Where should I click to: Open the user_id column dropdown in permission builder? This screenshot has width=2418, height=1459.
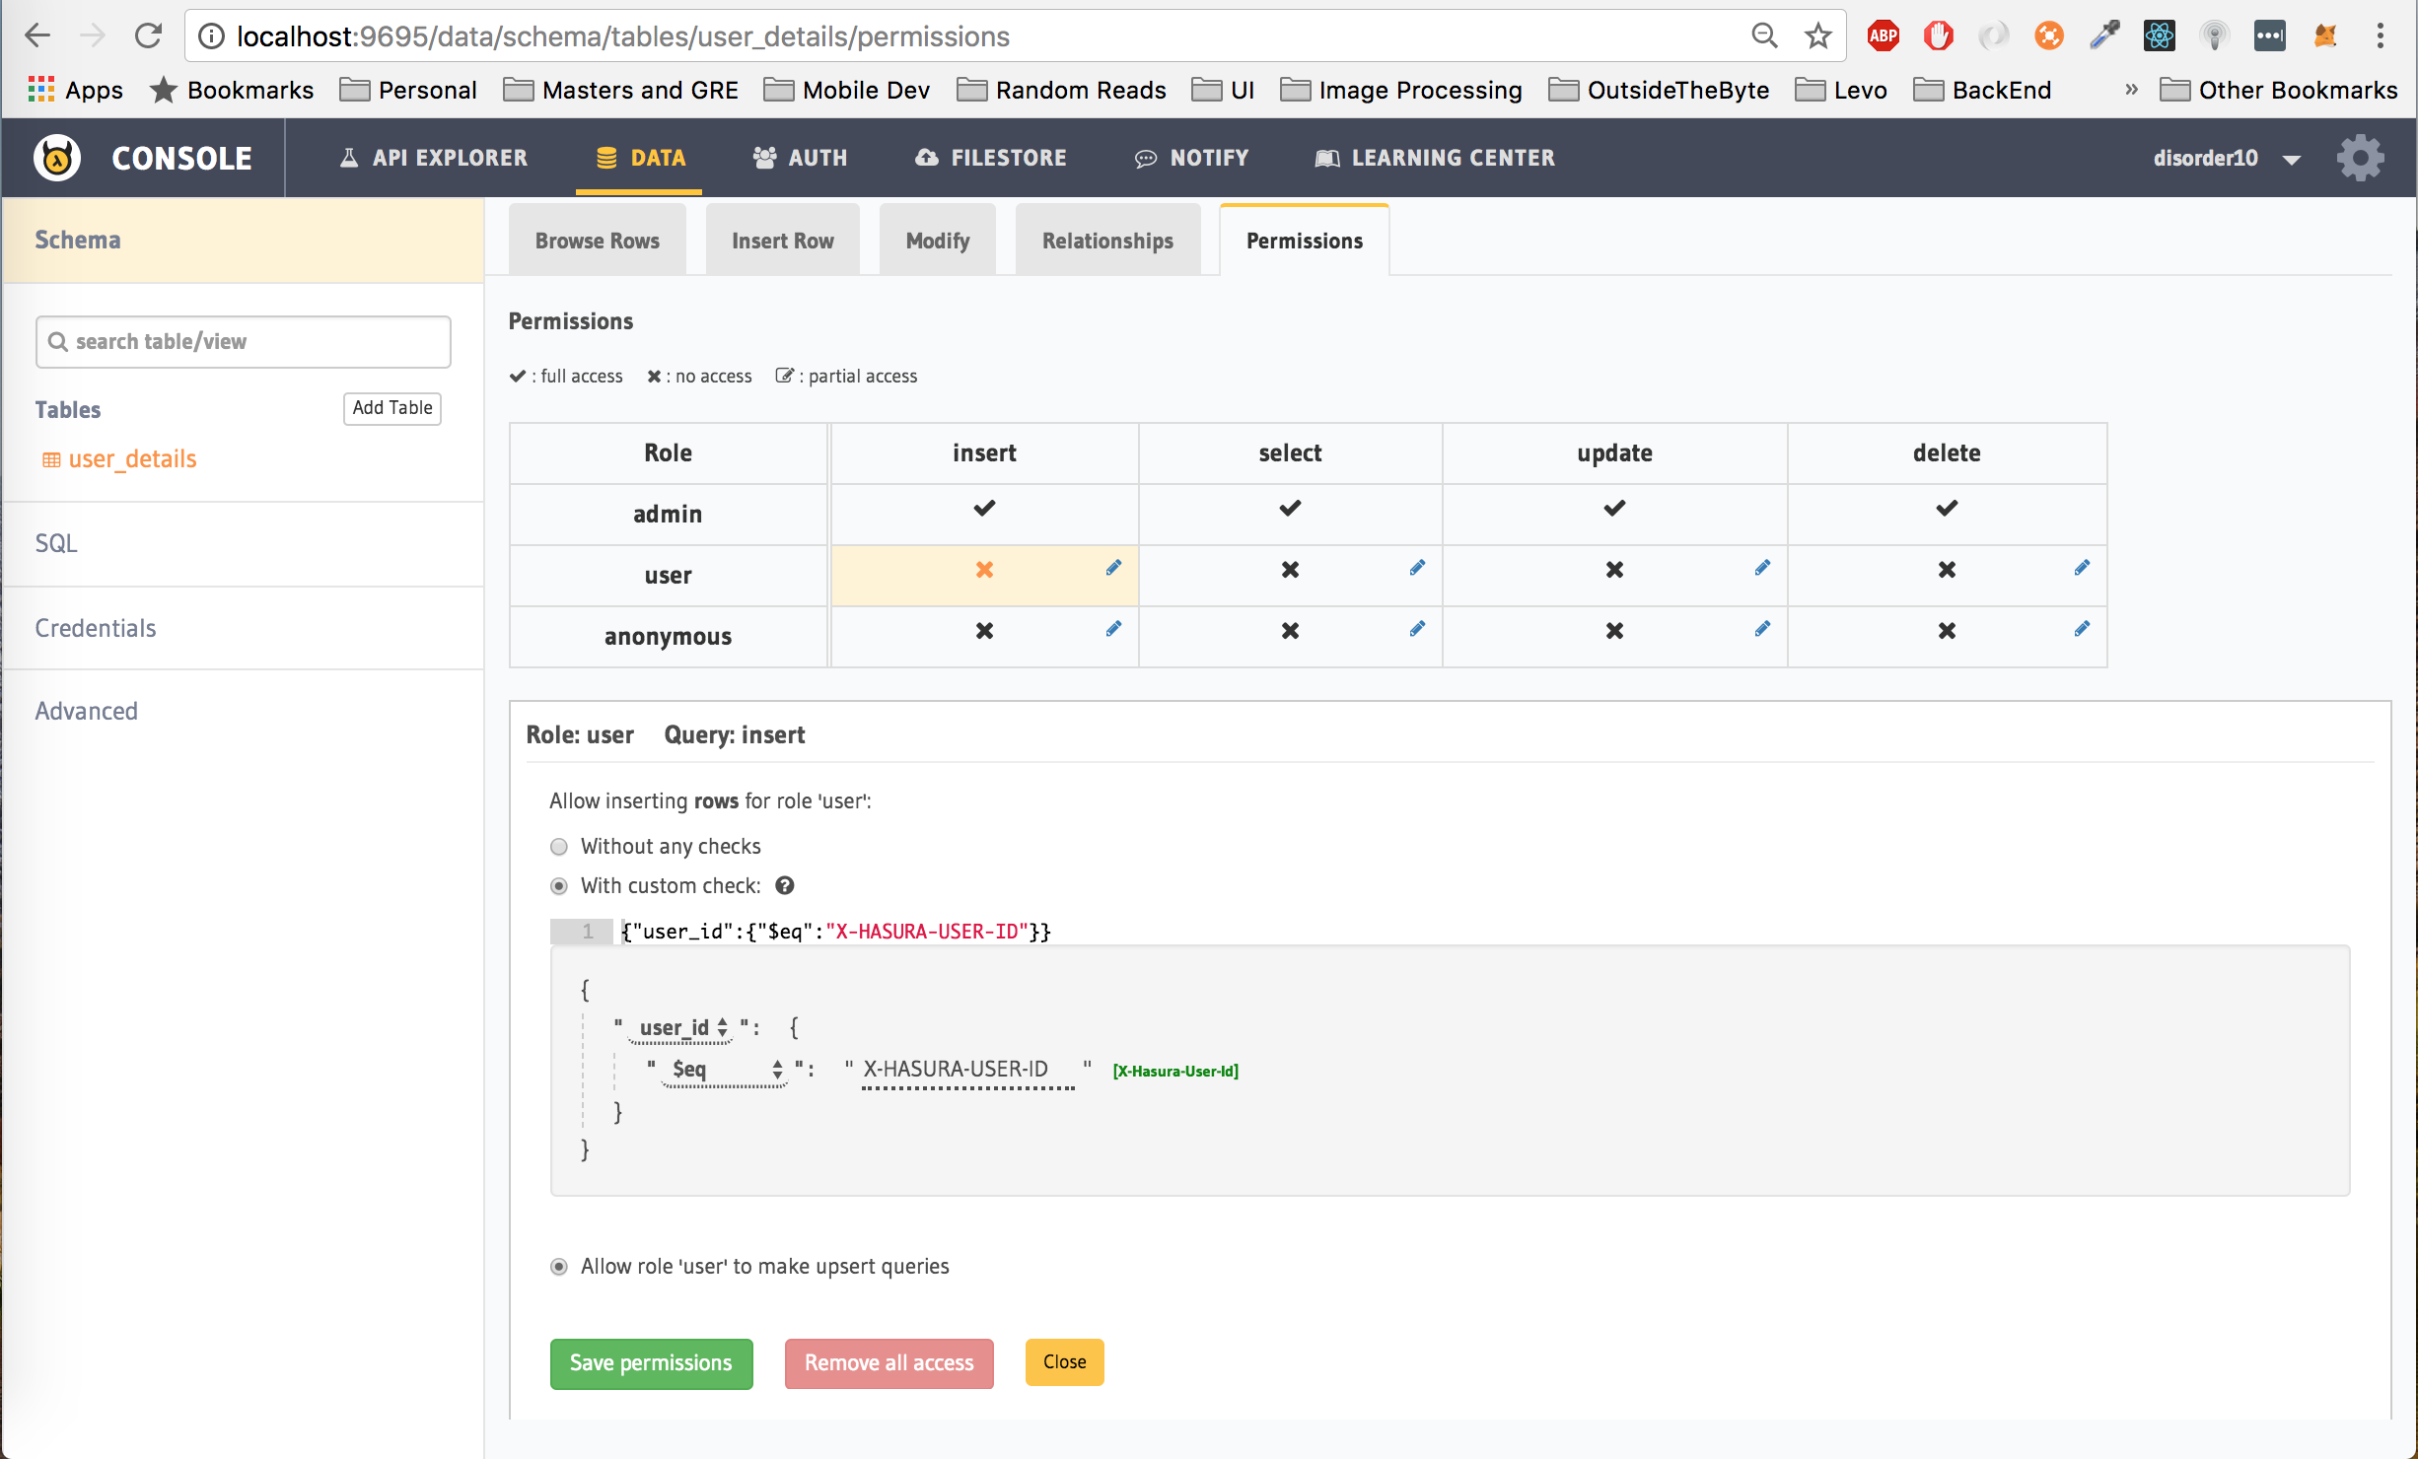click(681, 1028)
